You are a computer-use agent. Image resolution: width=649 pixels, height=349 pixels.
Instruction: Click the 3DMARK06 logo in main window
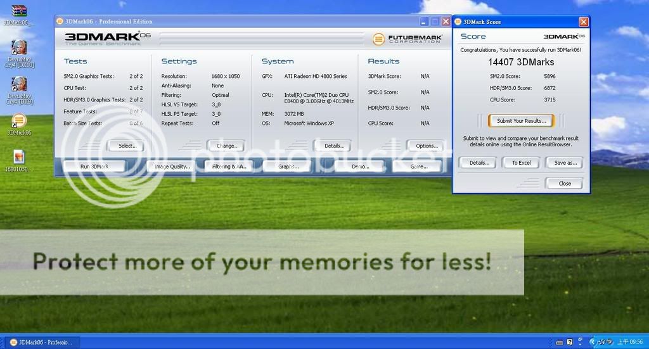[x=107, y=38]
